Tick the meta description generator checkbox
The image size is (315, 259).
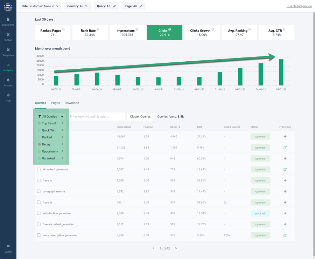(x=38, y=235)
